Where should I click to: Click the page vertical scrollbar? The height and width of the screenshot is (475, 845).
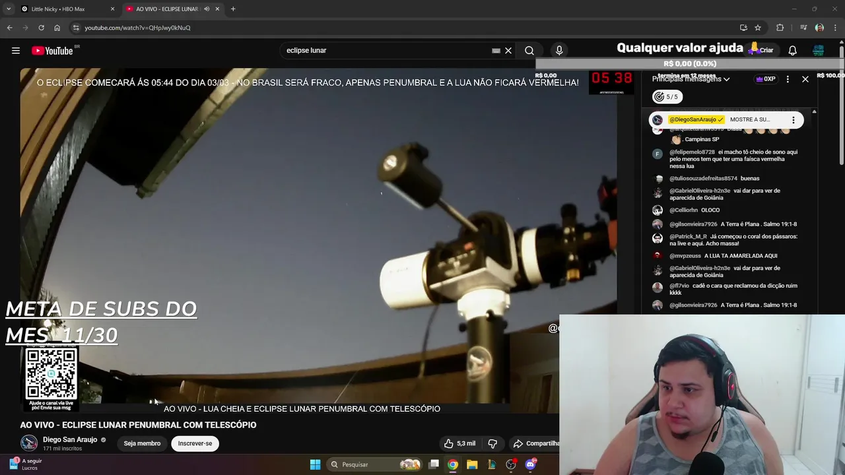(842, 106)
